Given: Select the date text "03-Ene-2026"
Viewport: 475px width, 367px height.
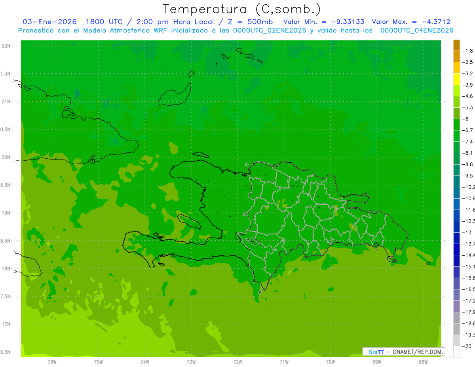Looking at the screenshot, I should 50,22.
